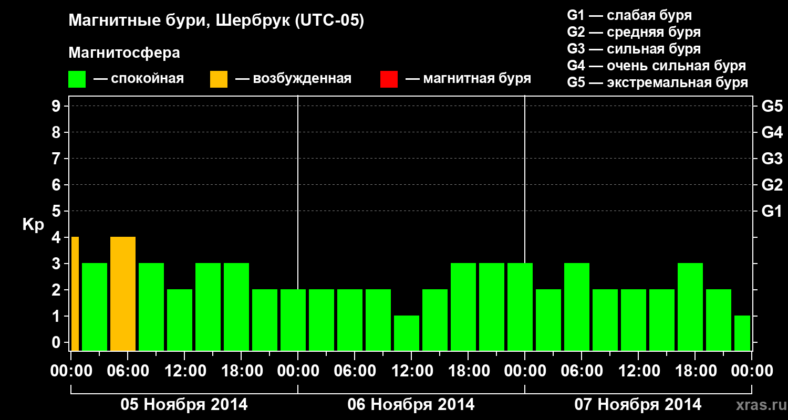Click the '06:00' time label under 05 Ноября
Viewport: 788px width, 420px height.
click(x=128, y=371)
